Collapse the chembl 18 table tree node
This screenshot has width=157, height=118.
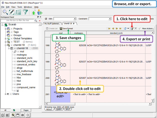(x=9, y=48)
